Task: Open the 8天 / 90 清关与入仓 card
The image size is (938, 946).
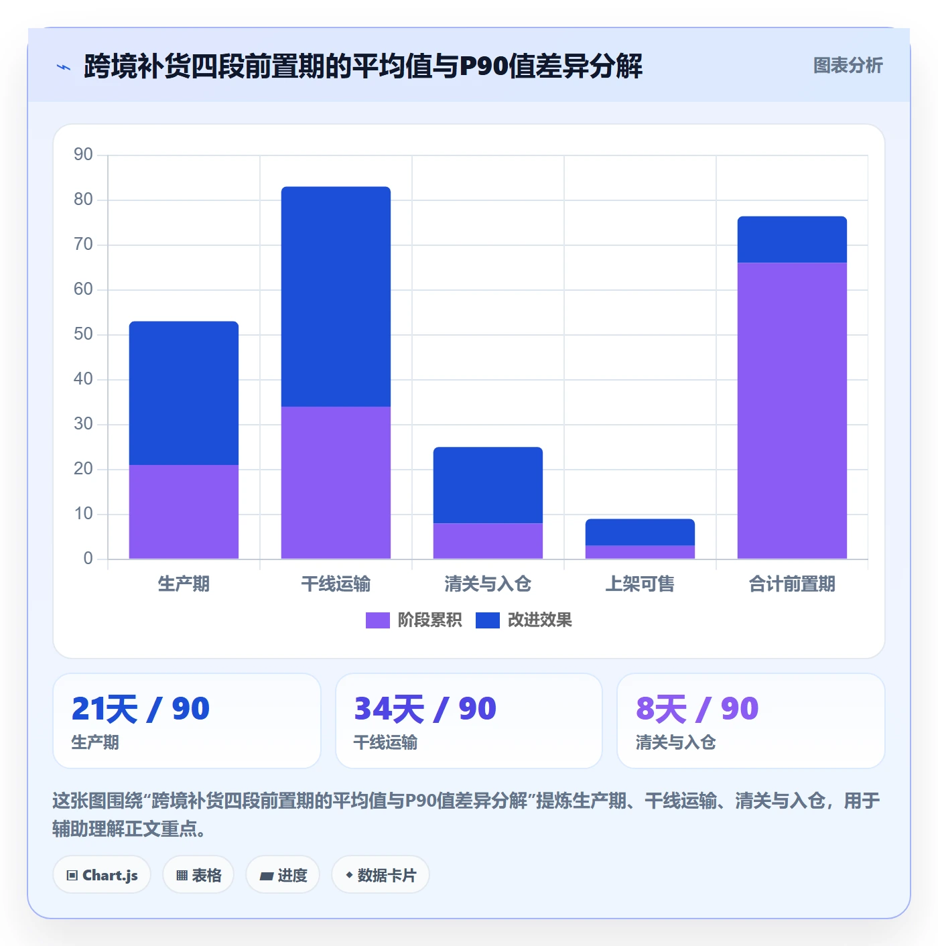Action: (751, 721)
